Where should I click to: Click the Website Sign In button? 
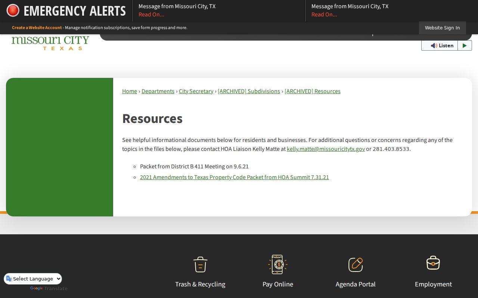pos(442,28)
